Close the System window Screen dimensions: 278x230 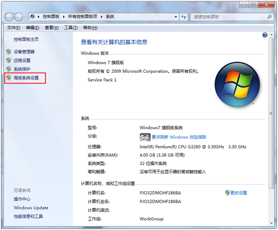(267, 4)
